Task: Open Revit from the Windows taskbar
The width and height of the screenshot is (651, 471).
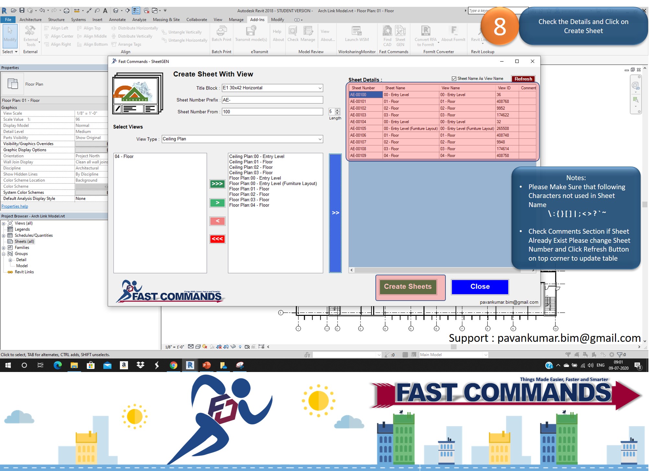Action: point(190,365)
